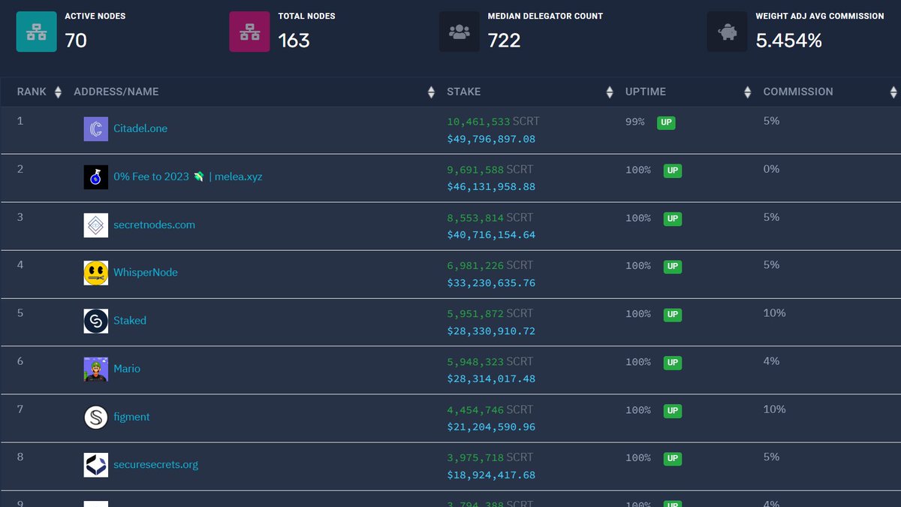Click the UP badge for Staked
901x507 pixels.
click(673, 314)
